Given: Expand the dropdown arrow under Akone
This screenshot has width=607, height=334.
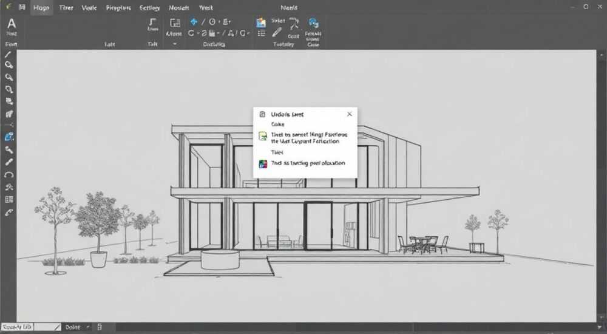Looking at the screenshot, I should 174,44.
